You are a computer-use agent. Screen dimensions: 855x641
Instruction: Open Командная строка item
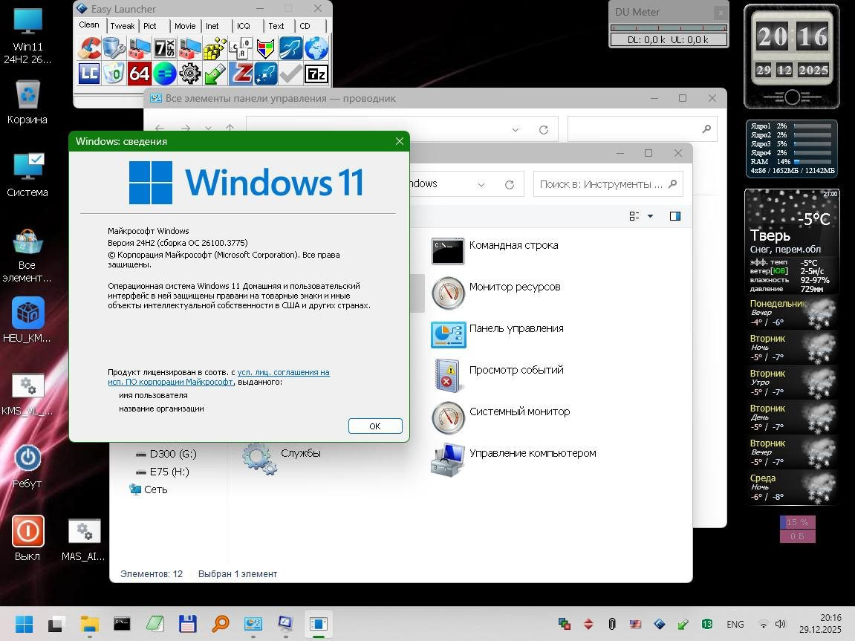point(495,250)
